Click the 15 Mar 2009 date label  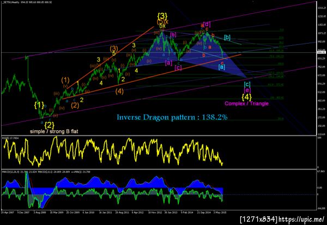pyautogui.click(x=56, y=212)
